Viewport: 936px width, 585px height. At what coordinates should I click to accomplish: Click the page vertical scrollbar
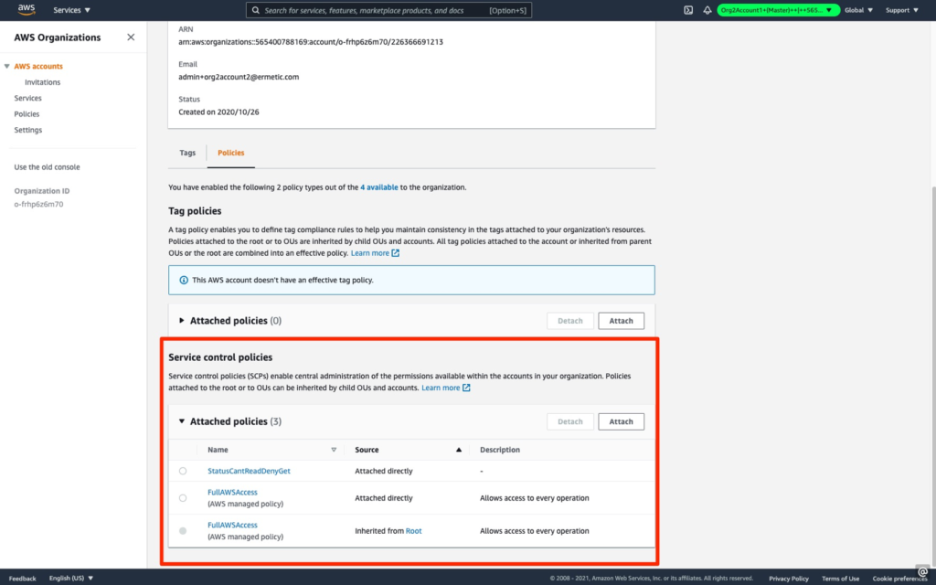tap(932, 376)
